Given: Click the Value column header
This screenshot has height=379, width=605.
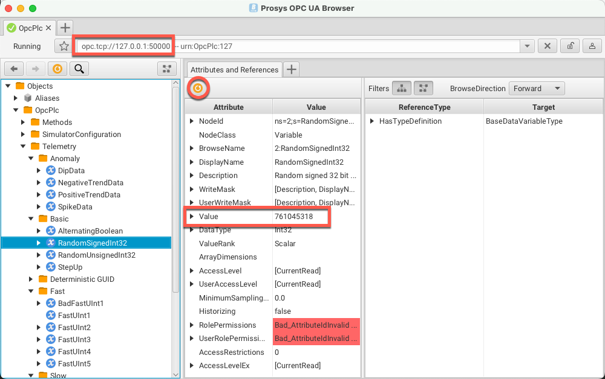Looking at the screenshot, I should (x=316, y=107).
